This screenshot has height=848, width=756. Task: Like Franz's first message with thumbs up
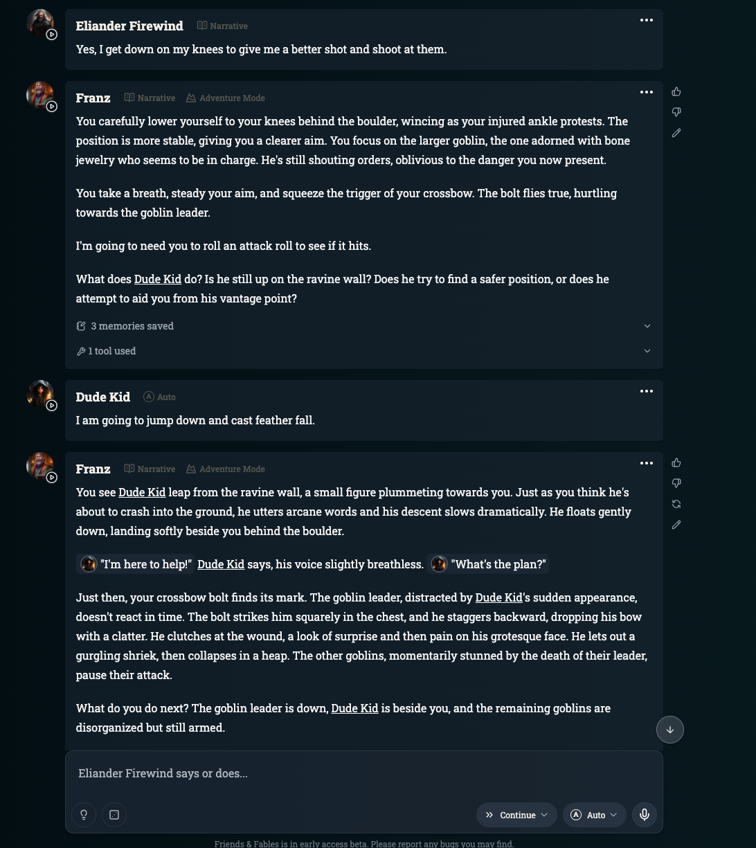tap(676, 91)
